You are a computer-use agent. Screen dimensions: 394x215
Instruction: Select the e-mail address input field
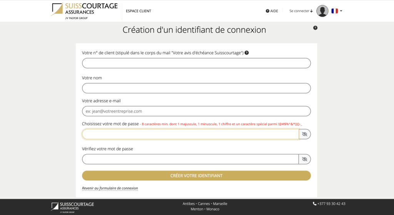pos(196,111)
